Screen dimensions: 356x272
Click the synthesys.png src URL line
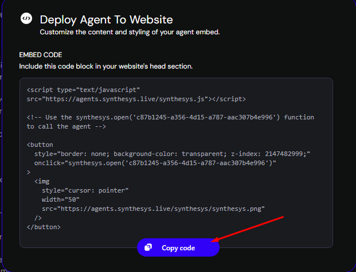tap(153, 209)
